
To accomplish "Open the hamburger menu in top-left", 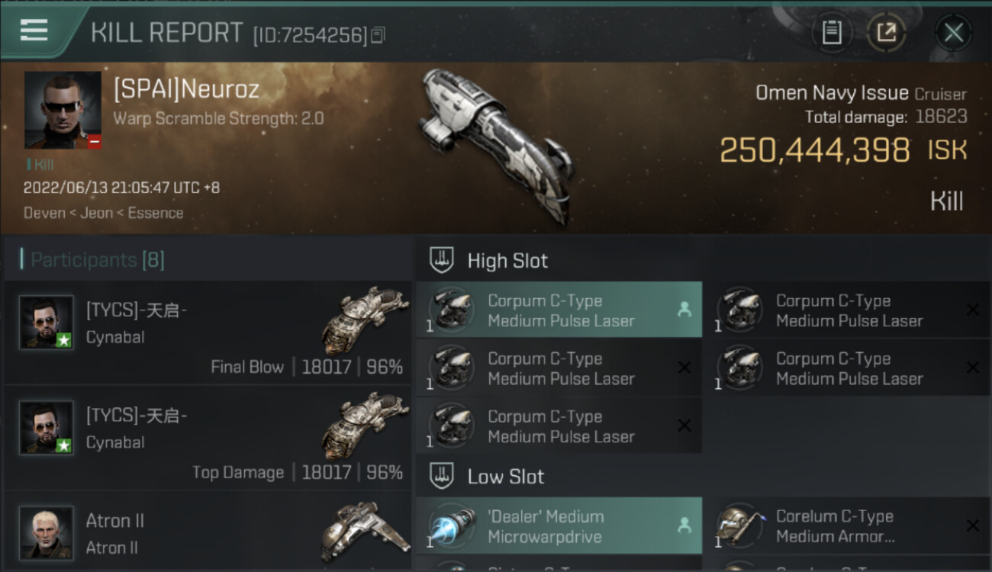I will tap(34, 31).
